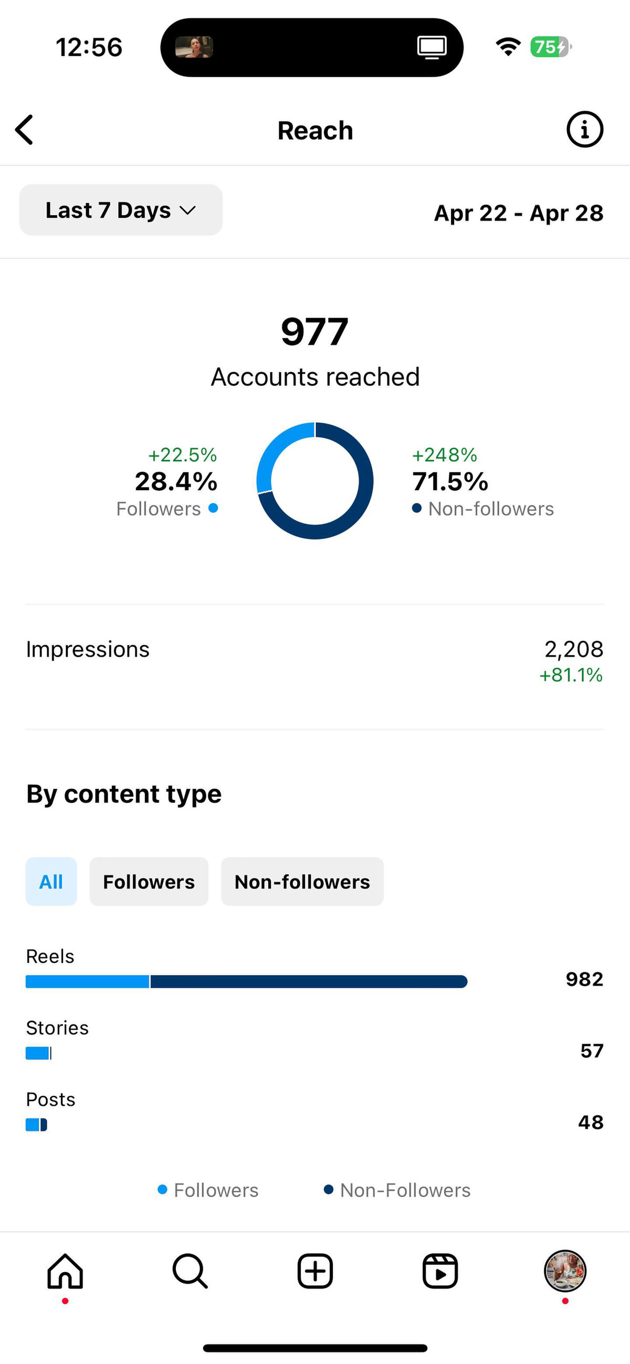Tap the Posts content row
Image resolution: width=630 pixels, height=1364 pixels.
tap(314, 1112)
